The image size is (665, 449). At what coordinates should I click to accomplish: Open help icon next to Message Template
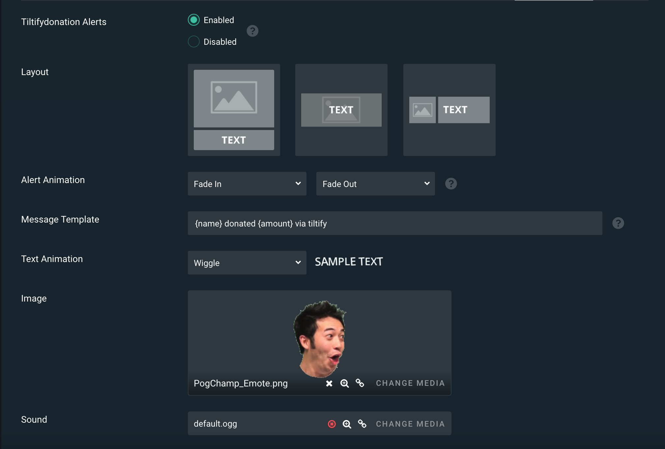pos(618,223)
